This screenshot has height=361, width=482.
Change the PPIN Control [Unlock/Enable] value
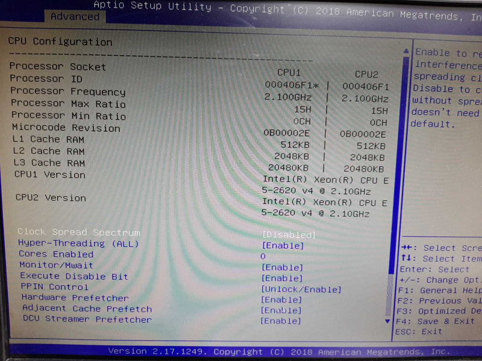coord(301,289)
